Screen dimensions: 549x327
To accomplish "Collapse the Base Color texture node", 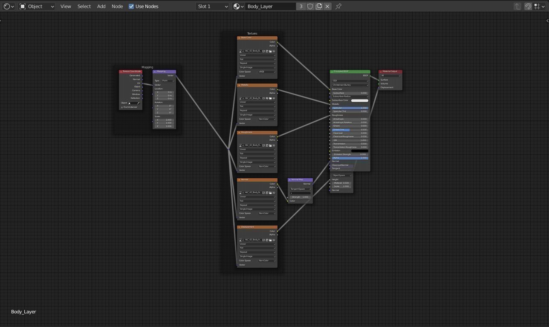I will click(x=239, y=38).
